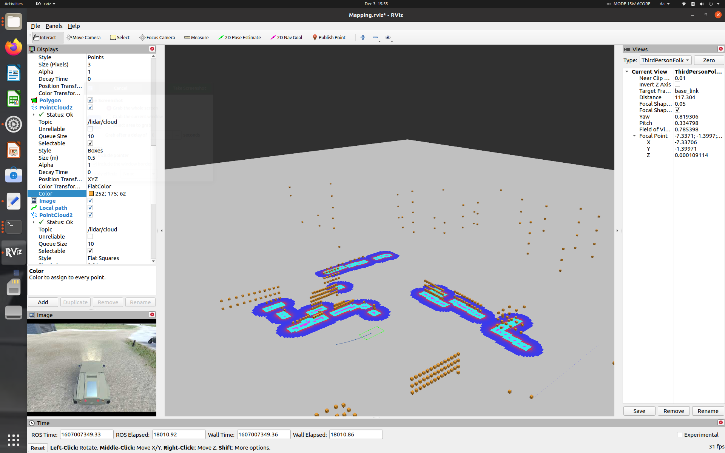
Task: Collapse the Current View tree
Action: (627, 72)
